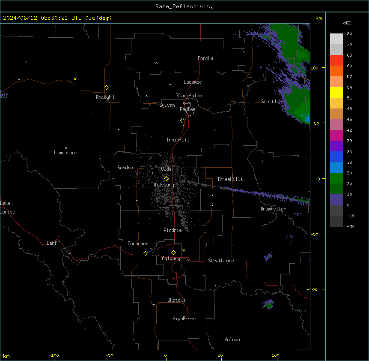369x361 pixels.
Task: Select the magenta 42-39 dBZ legend band
Action: pos(336,135)
